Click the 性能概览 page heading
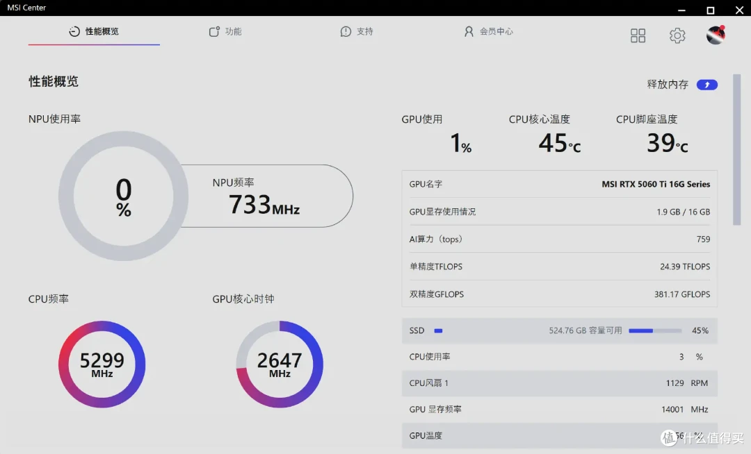Image resolution: width=751 pixels, height=454 pixels. [54, 82]
